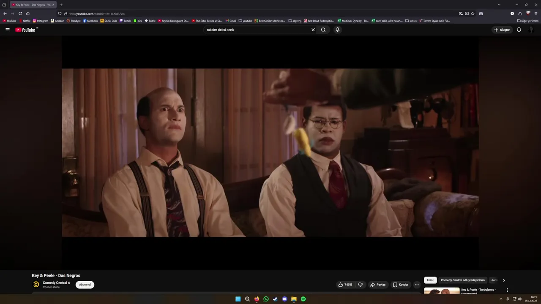Show more filter chips with right arrow

[x=504, y=280]
